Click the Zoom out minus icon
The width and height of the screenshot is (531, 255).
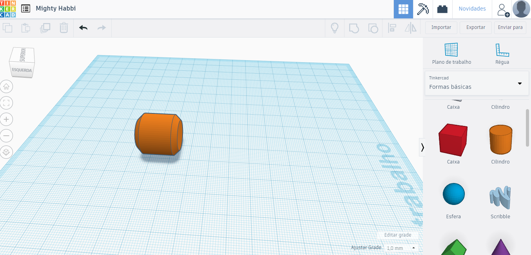pos(6,136)
